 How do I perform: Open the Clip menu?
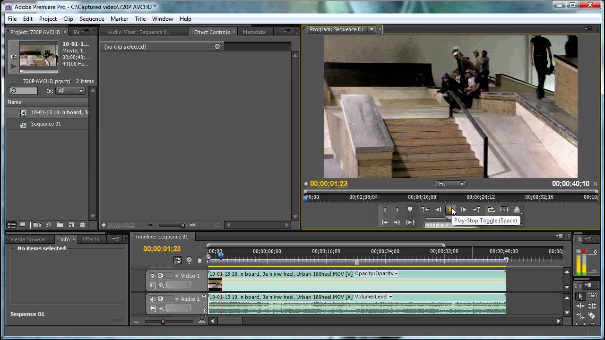(68, 18)
